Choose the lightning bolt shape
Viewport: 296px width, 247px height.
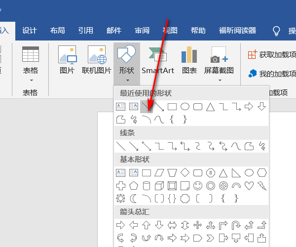[262, 186]
